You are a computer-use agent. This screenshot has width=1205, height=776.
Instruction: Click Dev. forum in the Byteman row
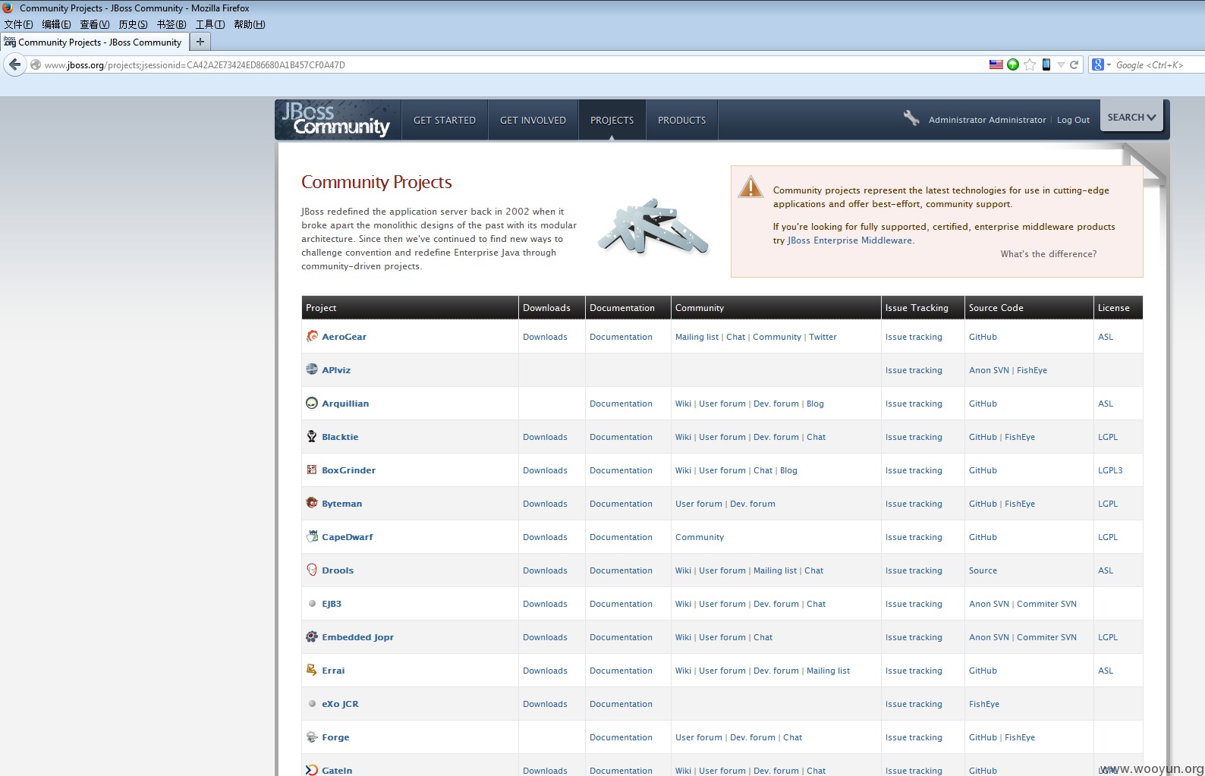click(x=753, y=504)
